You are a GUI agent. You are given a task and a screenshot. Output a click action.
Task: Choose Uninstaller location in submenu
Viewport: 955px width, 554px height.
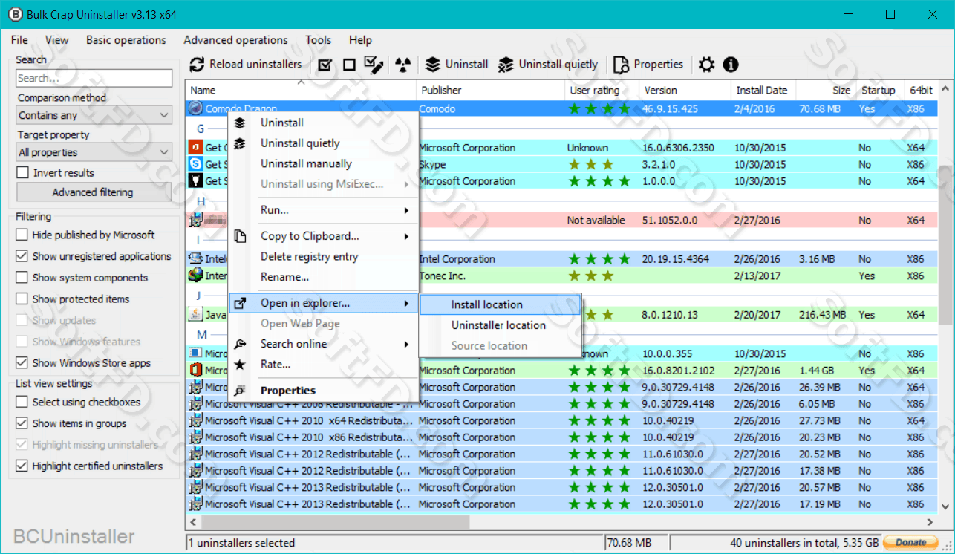click(500, 325)
